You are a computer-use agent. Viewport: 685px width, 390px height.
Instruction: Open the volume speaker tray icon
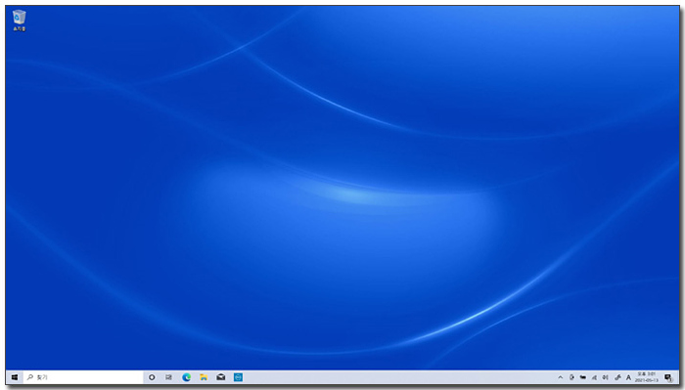pyautogui.click(x=606, y=378)
